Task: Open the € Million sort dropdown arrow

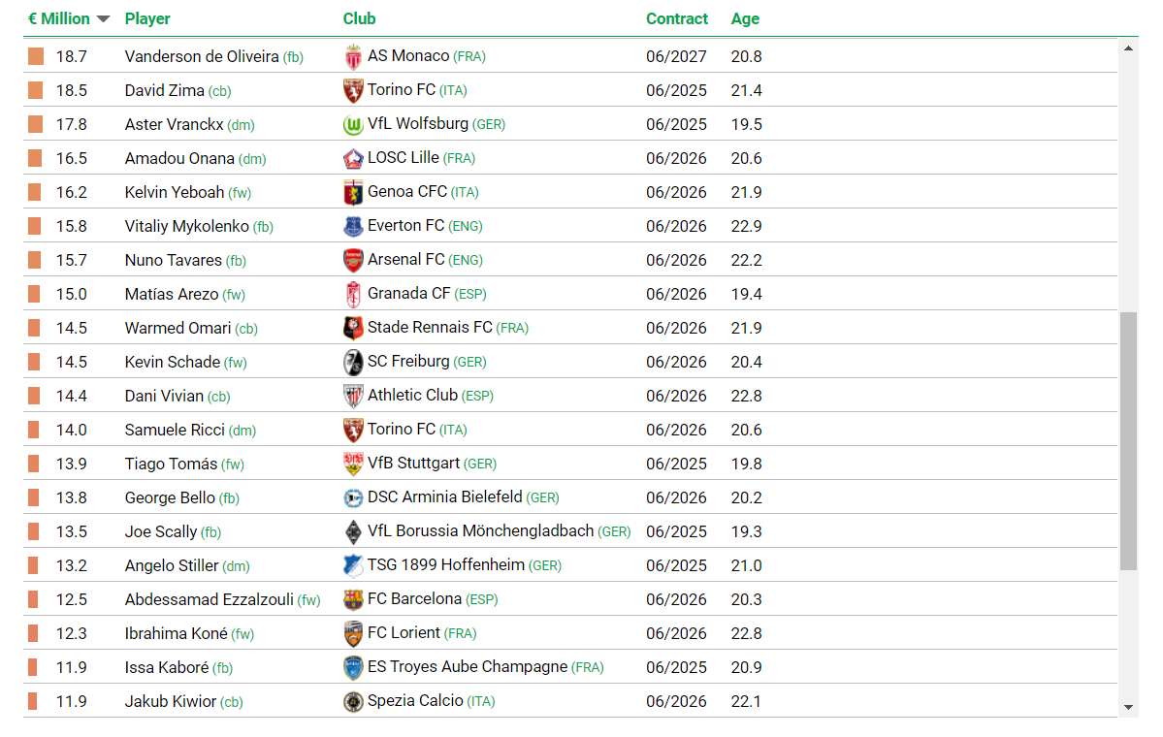Action: coord(103,19)
